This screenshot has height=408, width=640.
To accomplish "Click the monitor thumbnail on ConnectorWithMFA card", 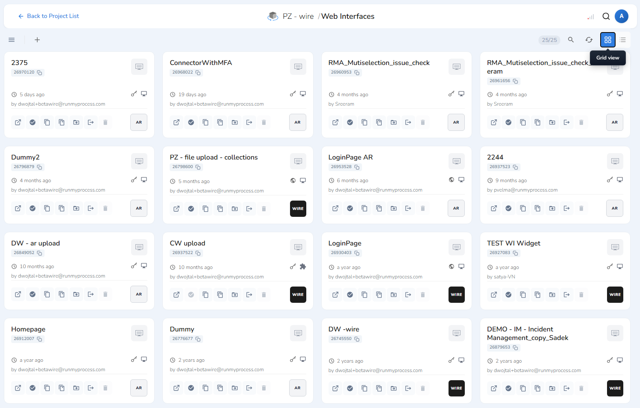I will click(x=298, y=67).
